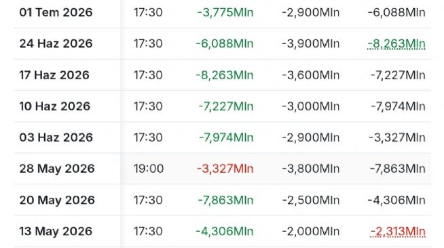
Task: Select the -3,800Mln forecast value
Action: click(x=311, y=169)
